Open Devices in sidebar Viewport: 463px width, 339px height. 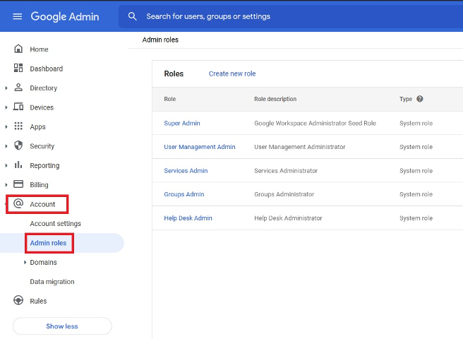pos(42,107)
